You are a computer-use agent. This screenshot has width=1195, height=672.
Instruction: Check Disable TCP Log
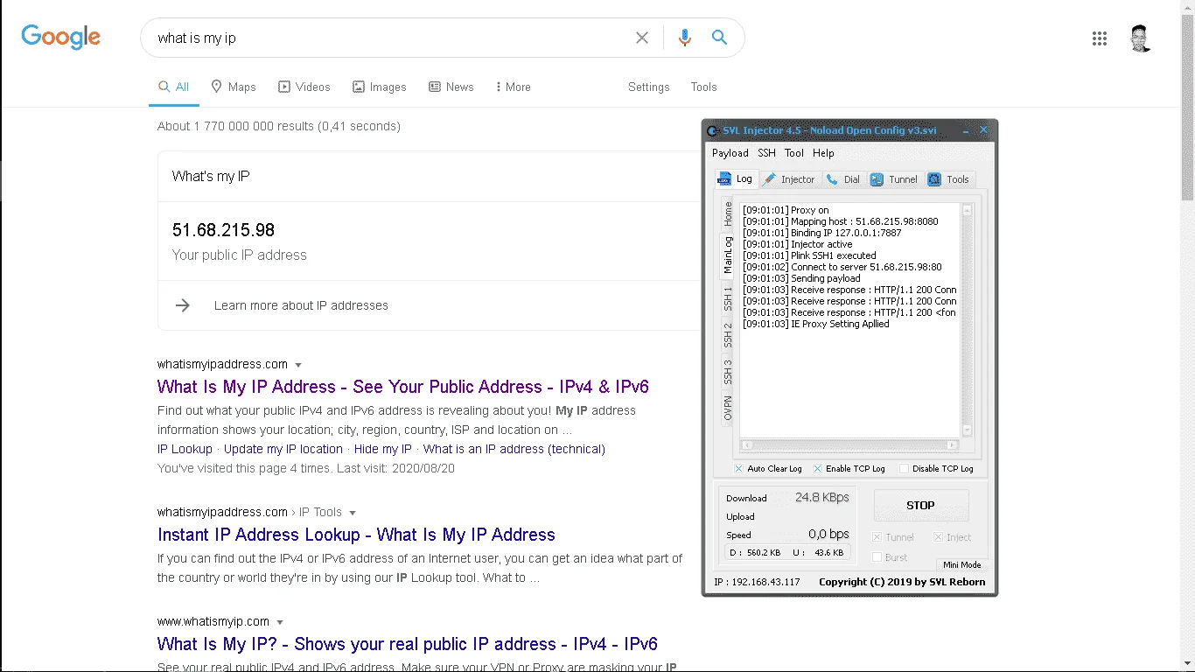[905, 469]
